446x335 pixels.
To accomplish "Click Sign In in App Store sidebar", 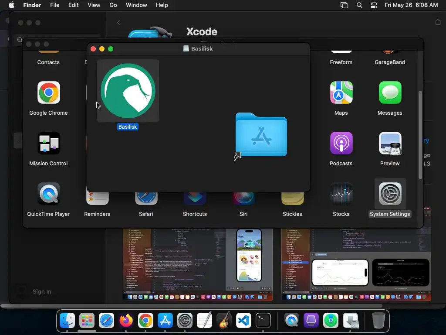I will [x=42, y=291].
